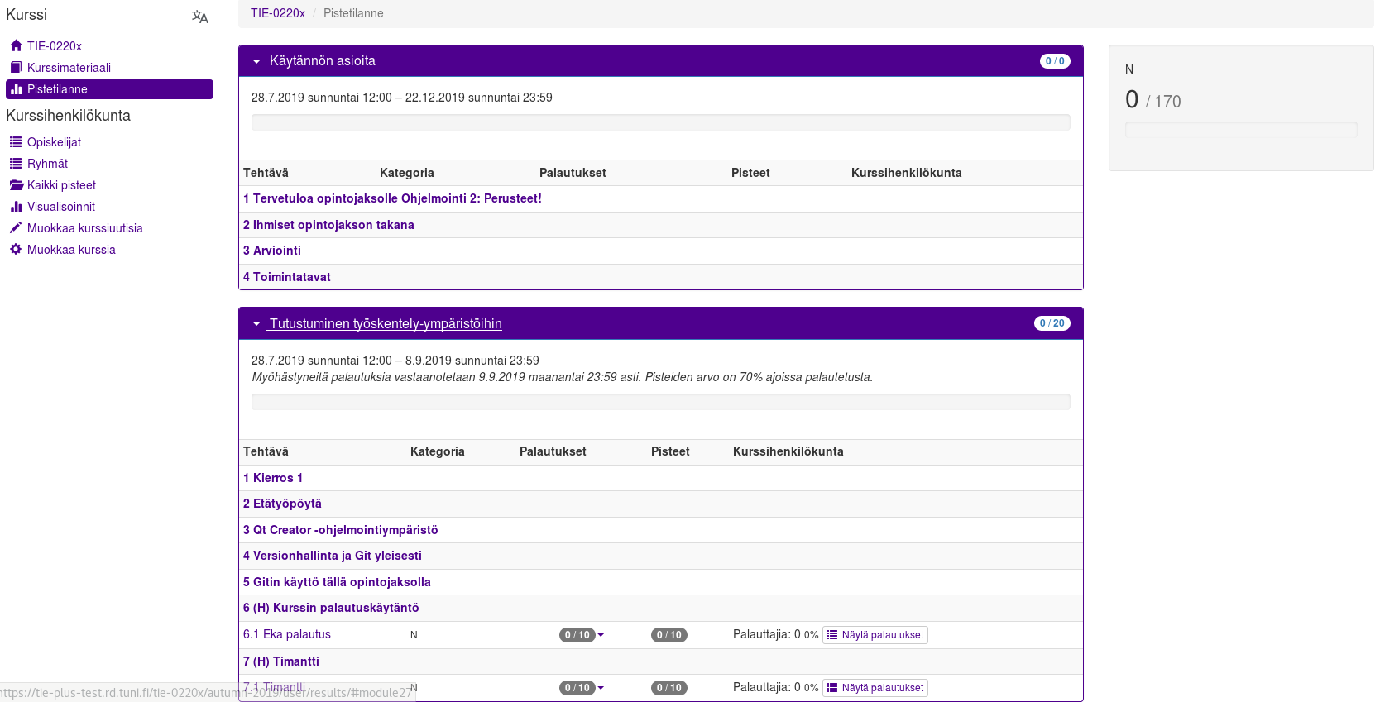Viewport: 1380px width, 702px height.
Task: Click the gear icon beside Muokkaa kurssia
Action: pyautogui.click(x=16, y=249)
